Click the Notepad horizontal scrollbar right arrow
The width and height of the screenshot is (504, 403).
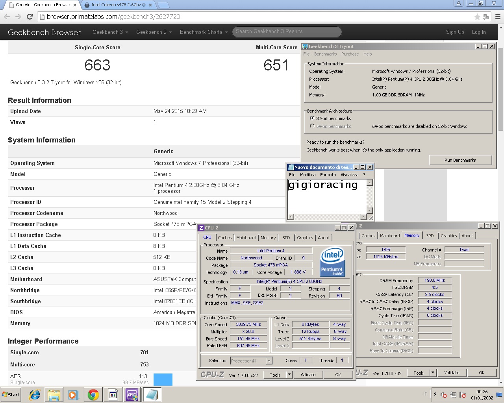pos(363,217)
